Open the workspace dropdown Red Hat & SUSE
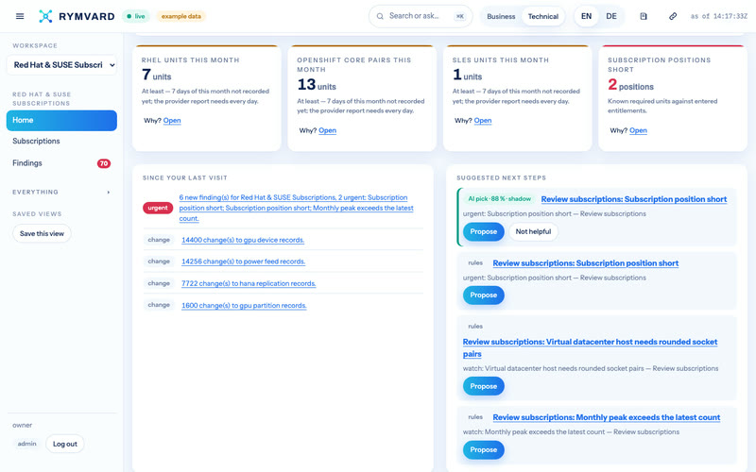This screenshot has width=756, height=472. pos(61,64)
